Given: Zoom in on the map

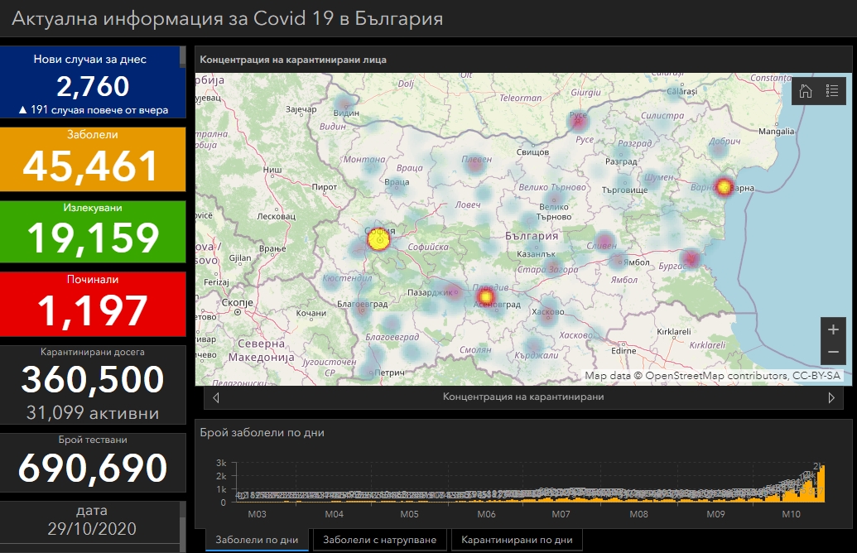Looking at the screenshot, I should (x=833, y=329).
